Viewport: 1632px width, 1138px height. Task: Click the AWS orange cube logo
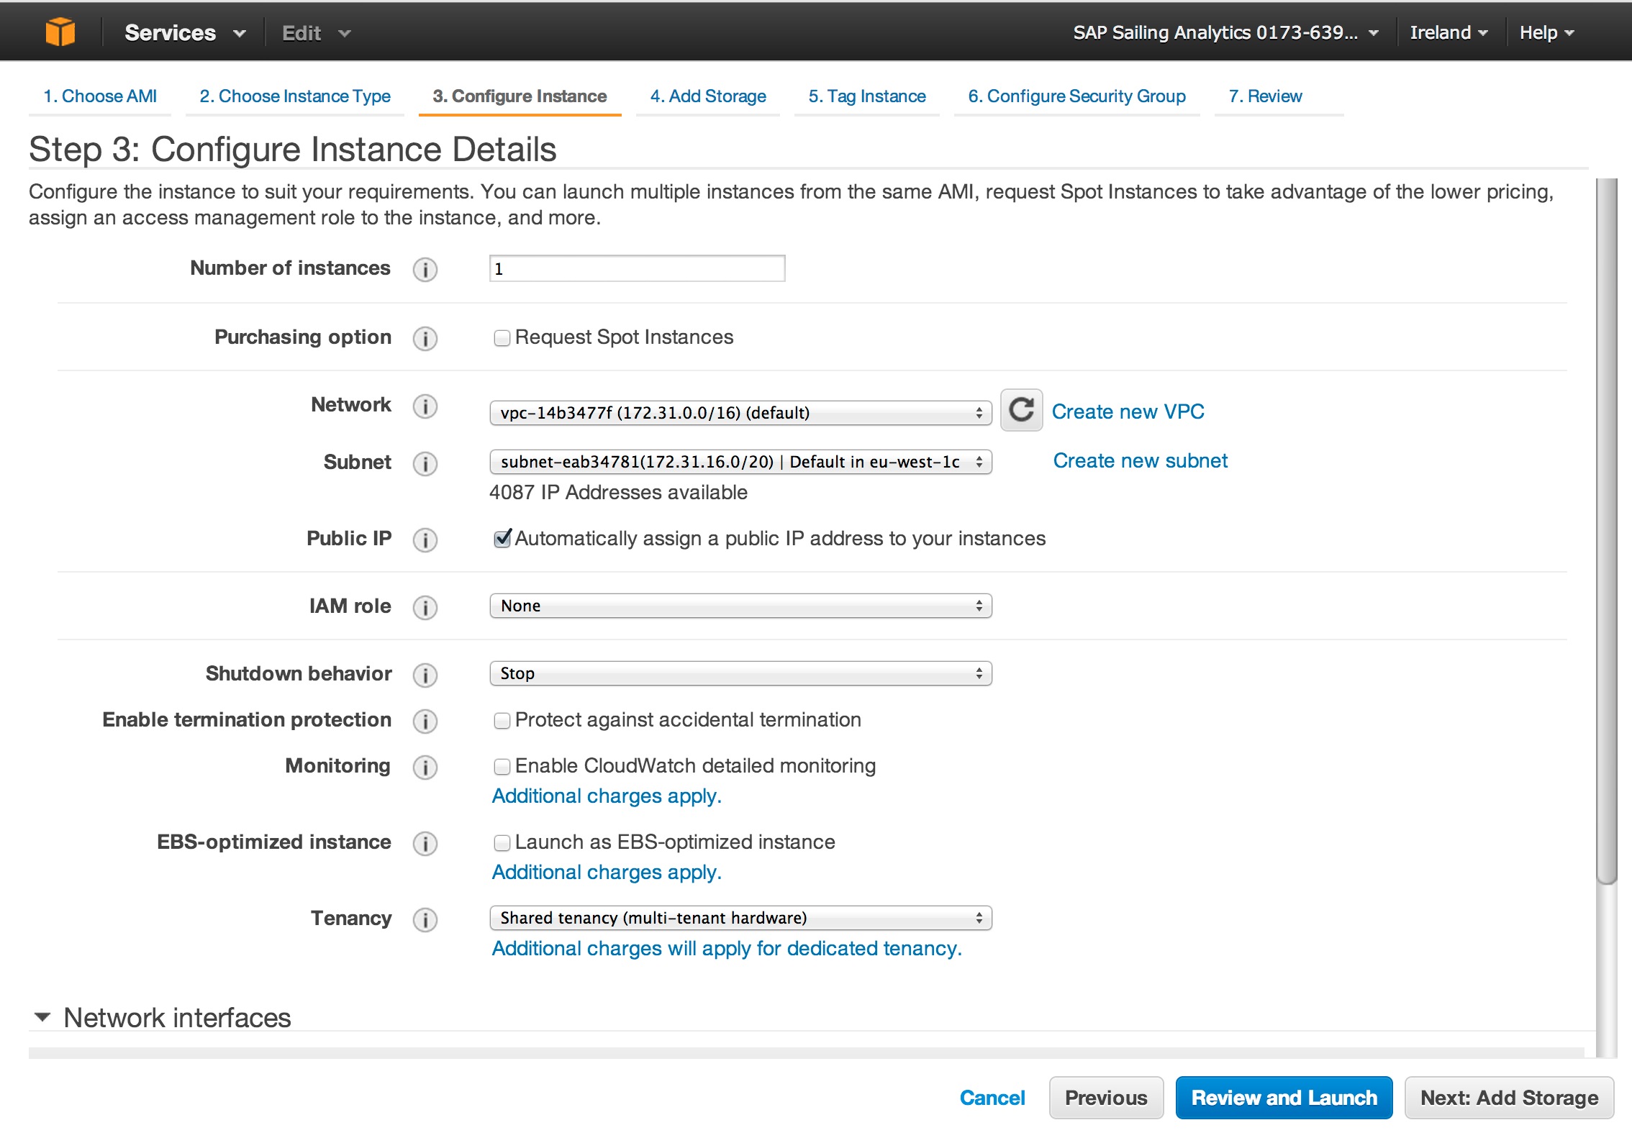coord(60,32)
